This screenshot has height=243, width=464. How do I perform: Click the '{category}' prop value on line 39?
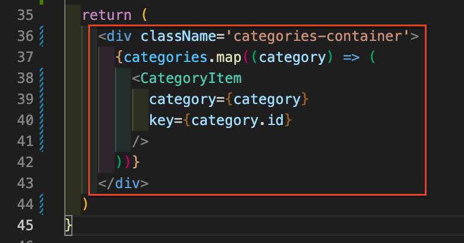click(x=267, y=99)
